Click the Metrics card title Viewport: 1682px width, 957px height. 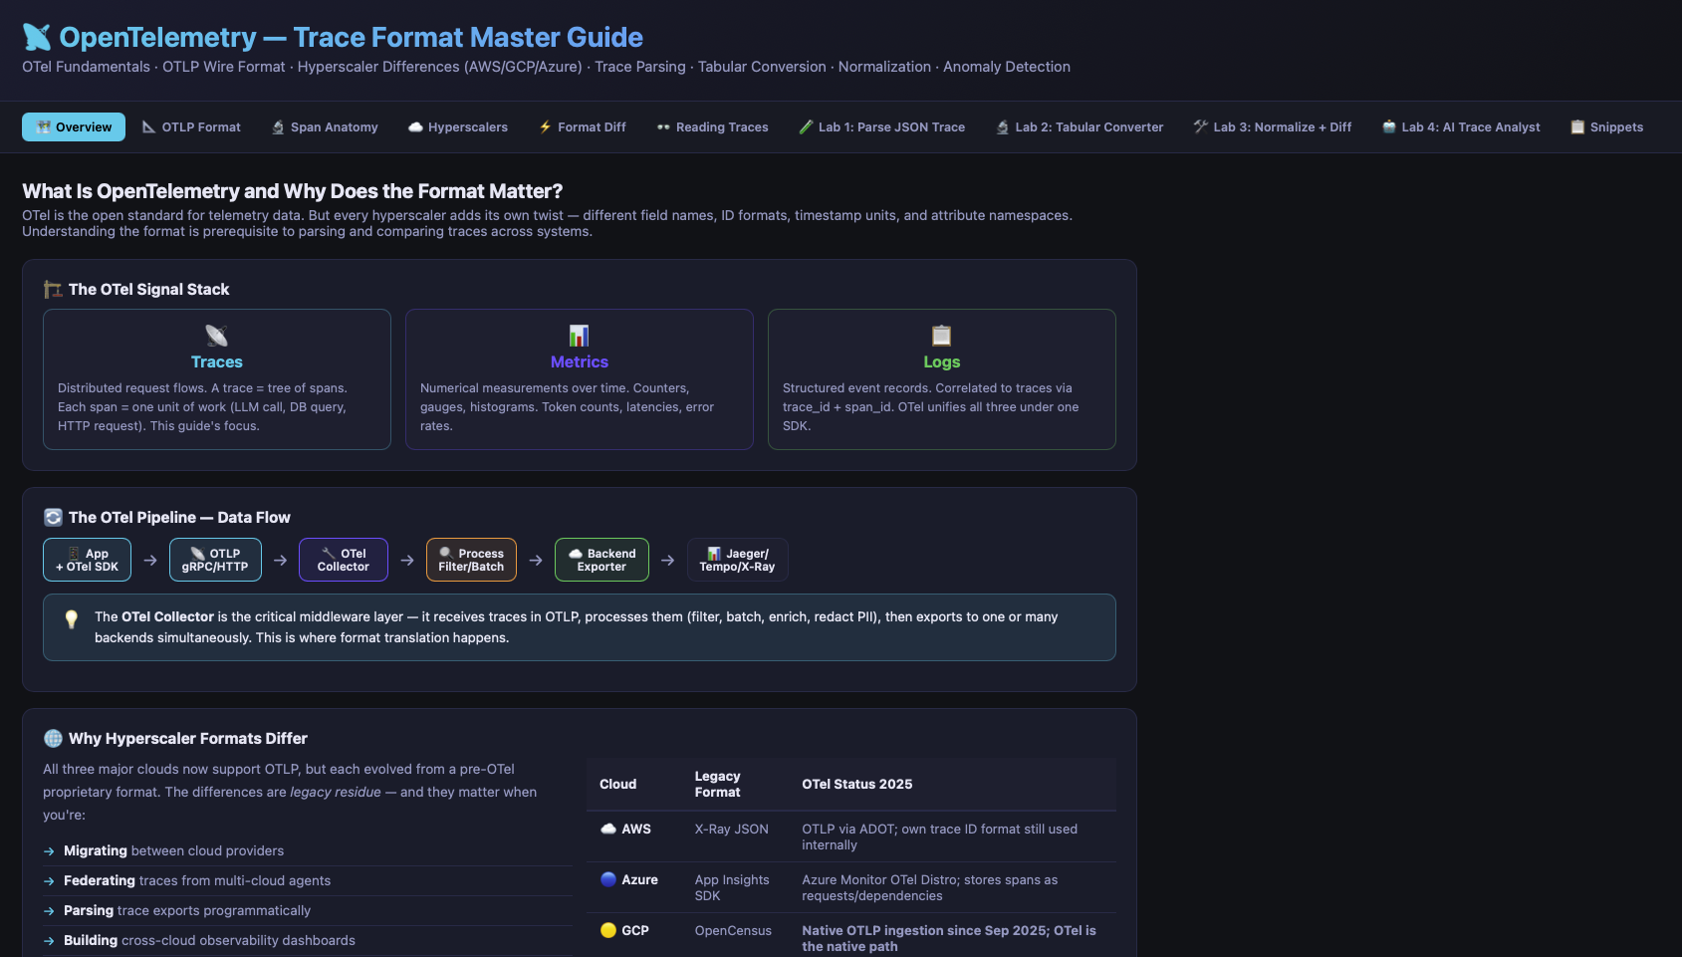tap(580, 362)
